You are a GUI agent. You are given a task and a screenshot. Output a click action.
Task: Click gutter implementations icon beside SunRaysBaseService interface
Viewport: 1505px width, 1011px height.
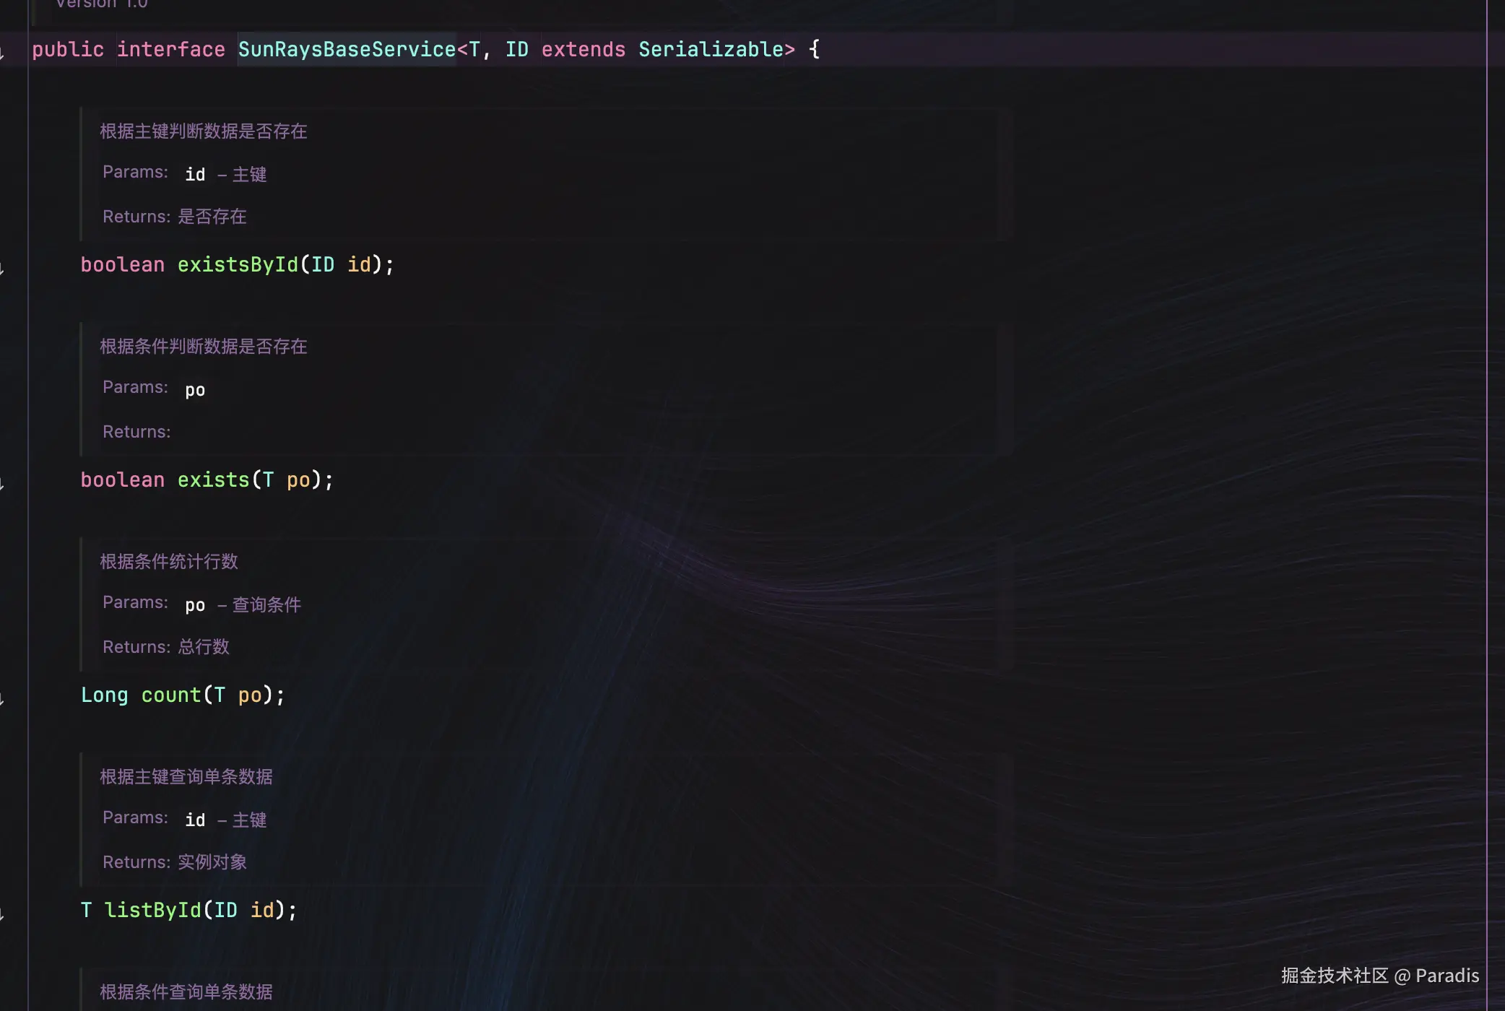(3, 52)
